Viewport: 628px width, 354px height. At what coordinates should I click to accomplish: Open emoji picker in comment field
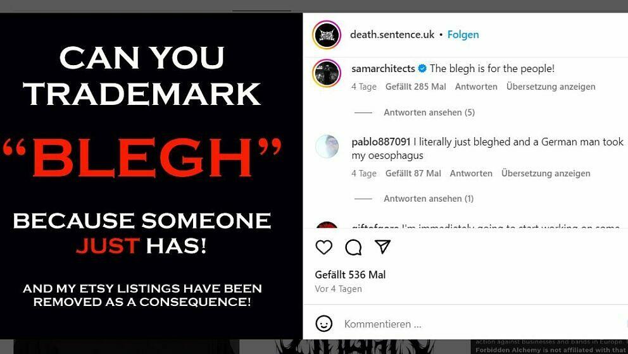(x=324, y=324)
